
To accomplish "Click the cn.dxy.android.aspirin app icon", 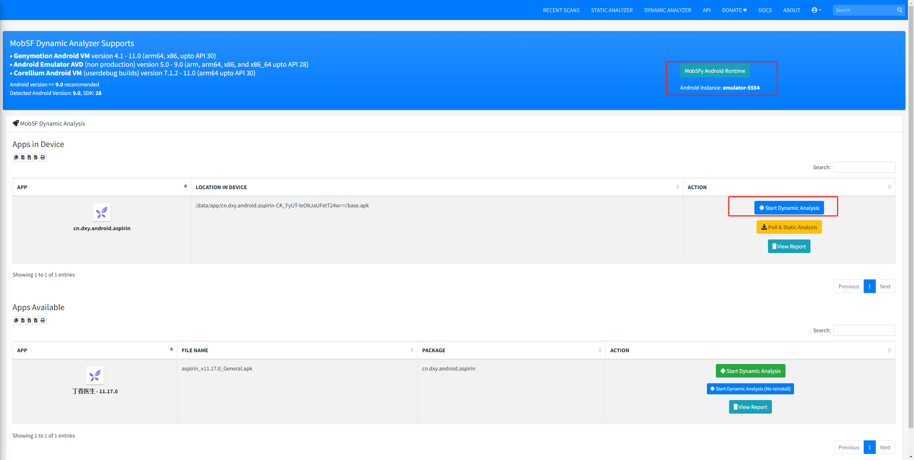I will click(102, 212).
